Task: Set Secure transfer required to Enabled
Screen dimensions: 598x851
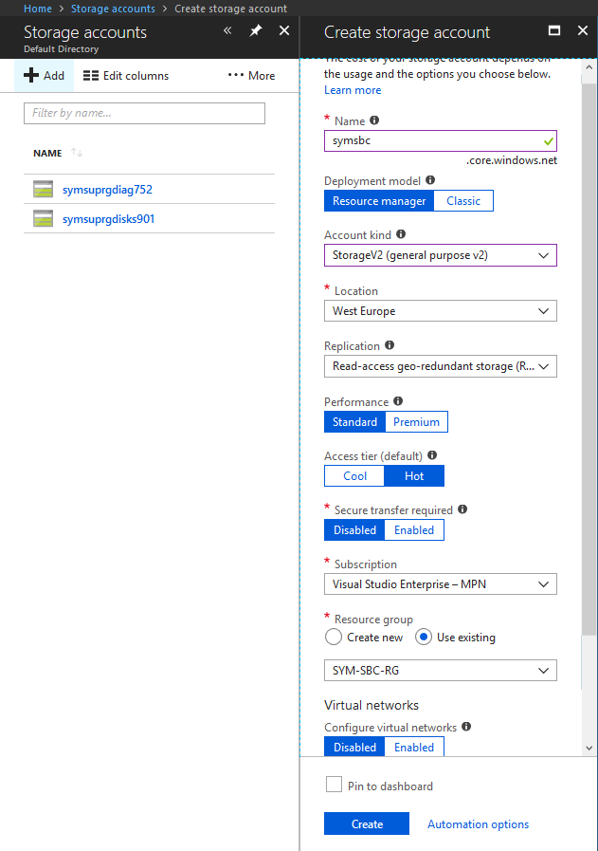Action: coord(414,530)
